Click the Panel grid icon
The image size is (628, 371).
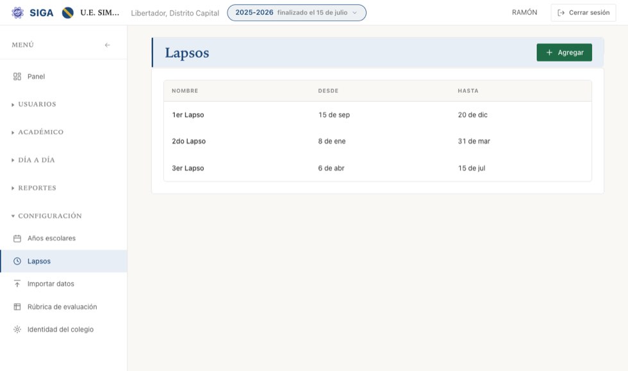pos(17,76)
